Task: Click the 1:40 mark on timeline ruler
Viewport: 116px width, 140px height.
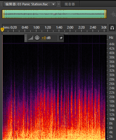Action: (59, 27)
